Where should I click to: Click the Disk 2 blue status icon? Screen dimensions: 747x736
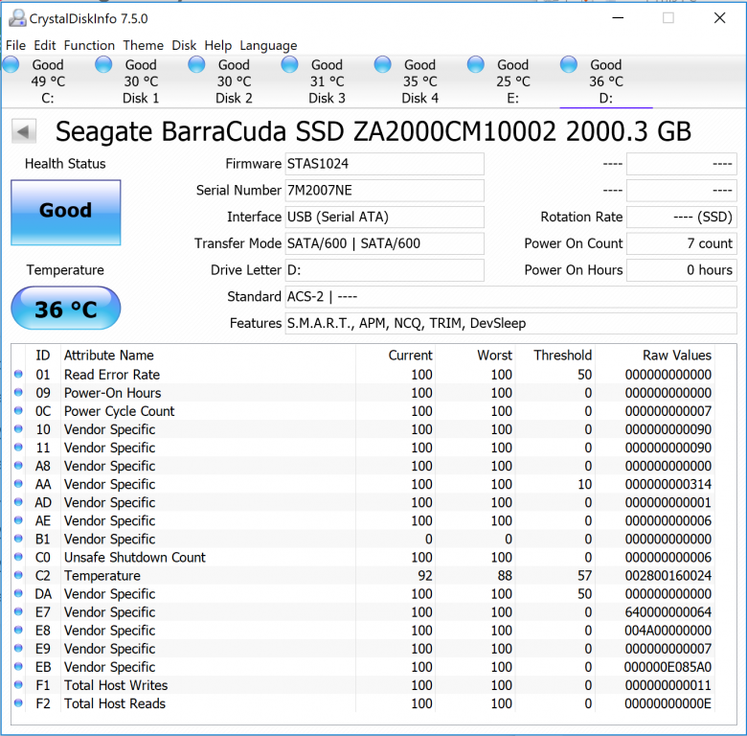click(197, 65)
